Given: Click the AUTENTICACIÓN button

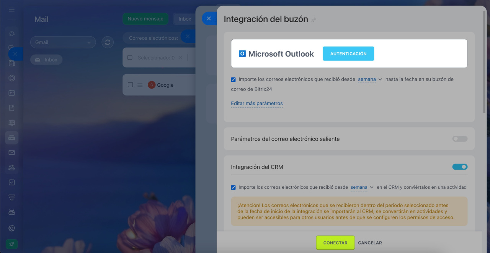Looking at the screenshot, I should pyautogui.click(x=348, y=54).
